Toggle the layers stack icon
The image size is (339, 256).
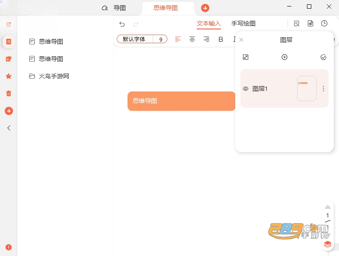[328, 244]
